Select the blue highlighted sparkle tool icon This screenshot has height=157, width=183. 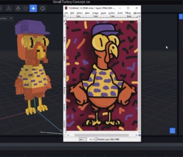[x=33, y=9]
